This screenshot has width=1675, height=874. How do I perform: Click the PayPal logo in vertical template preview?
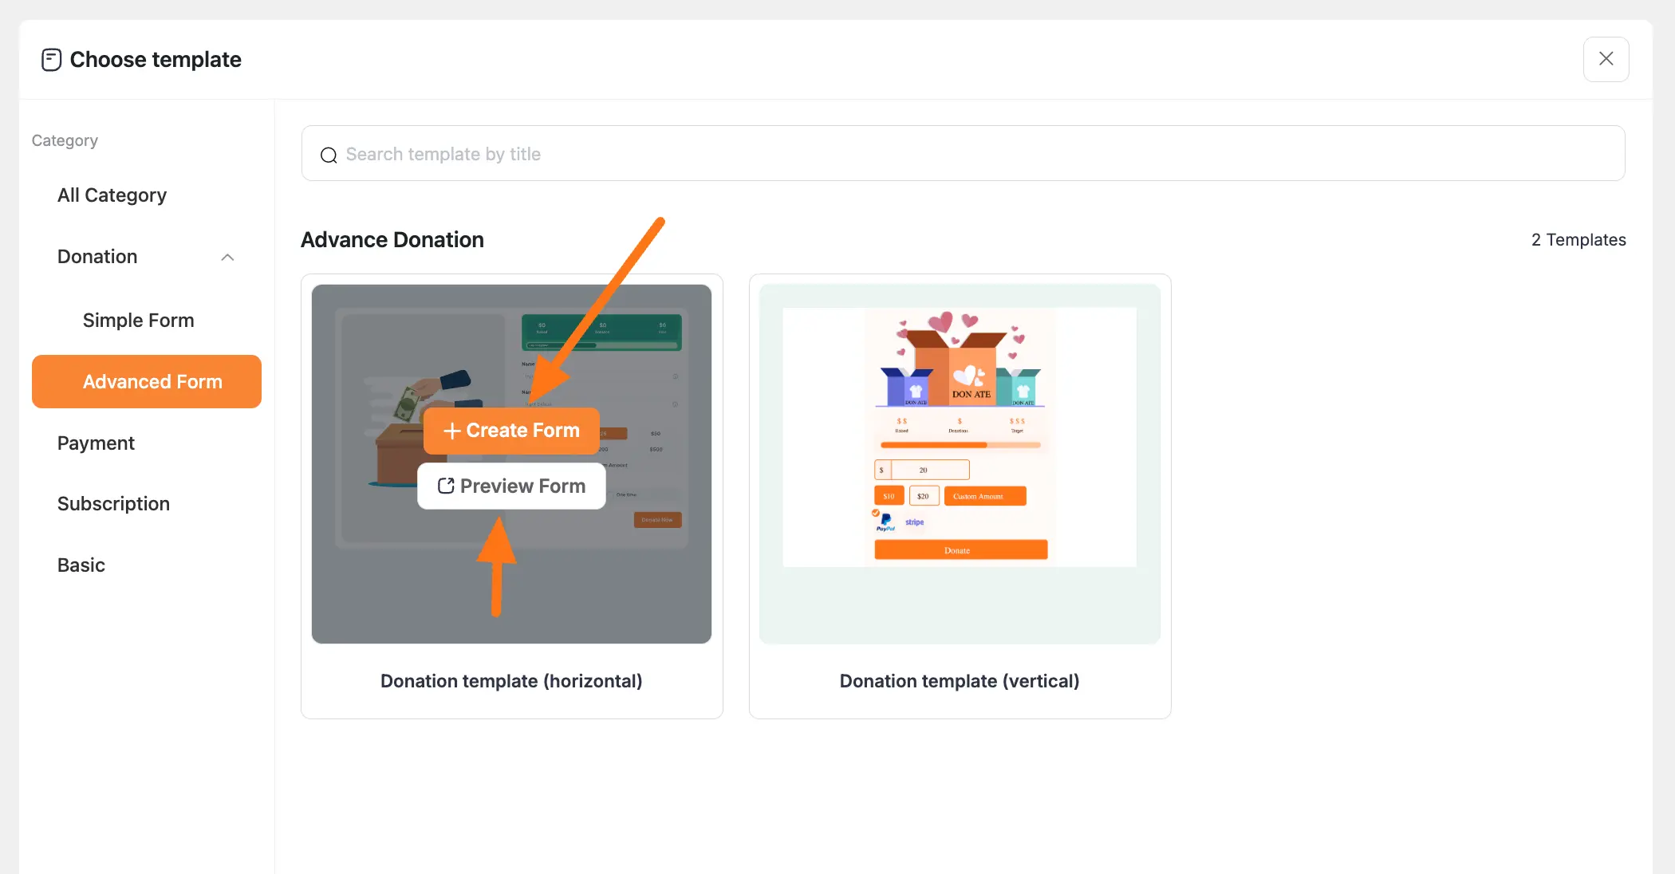(x=885, y=523)
